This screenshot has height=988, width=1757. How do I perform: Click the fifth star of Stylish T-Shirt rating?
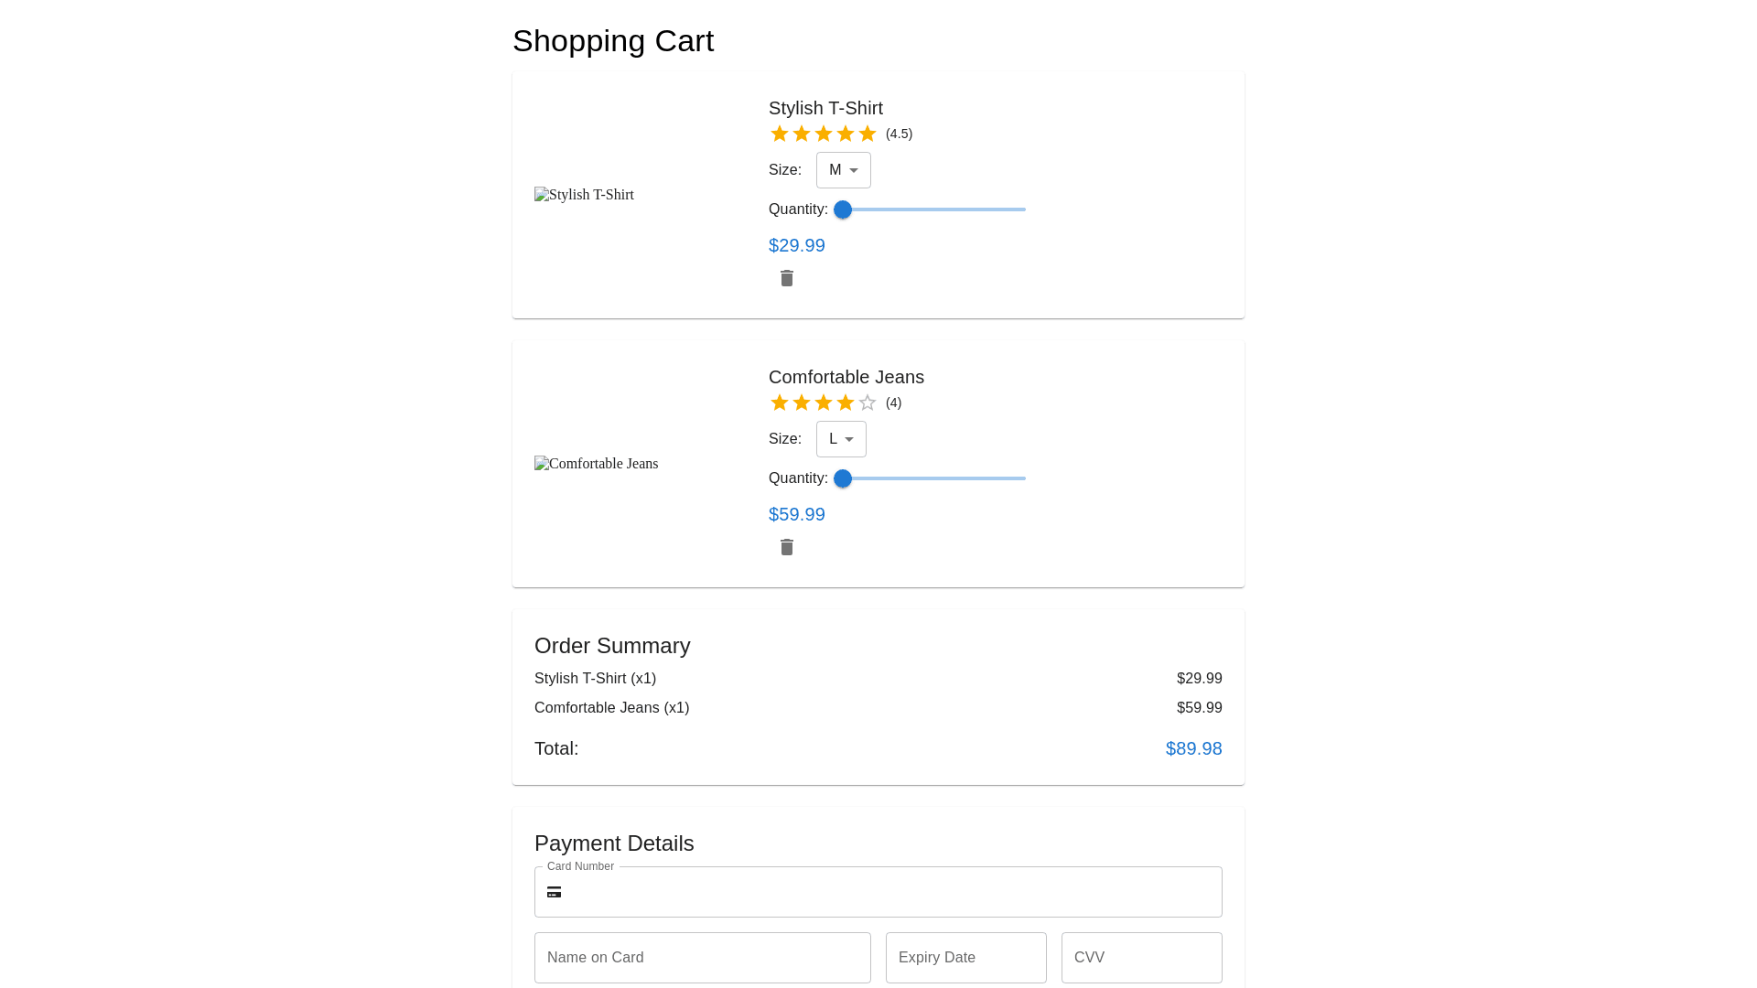[x=868, y=134]
